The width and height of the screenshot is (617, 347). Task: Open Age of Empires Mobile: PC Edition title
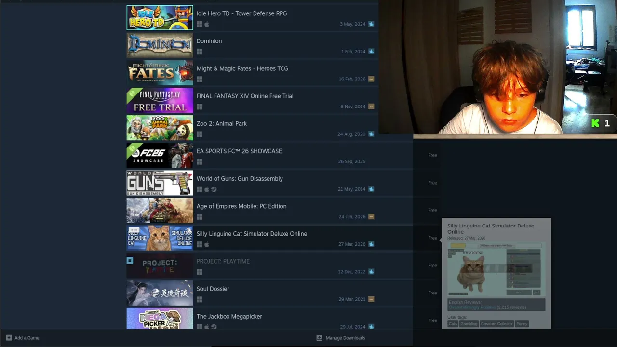click(241, 206)
